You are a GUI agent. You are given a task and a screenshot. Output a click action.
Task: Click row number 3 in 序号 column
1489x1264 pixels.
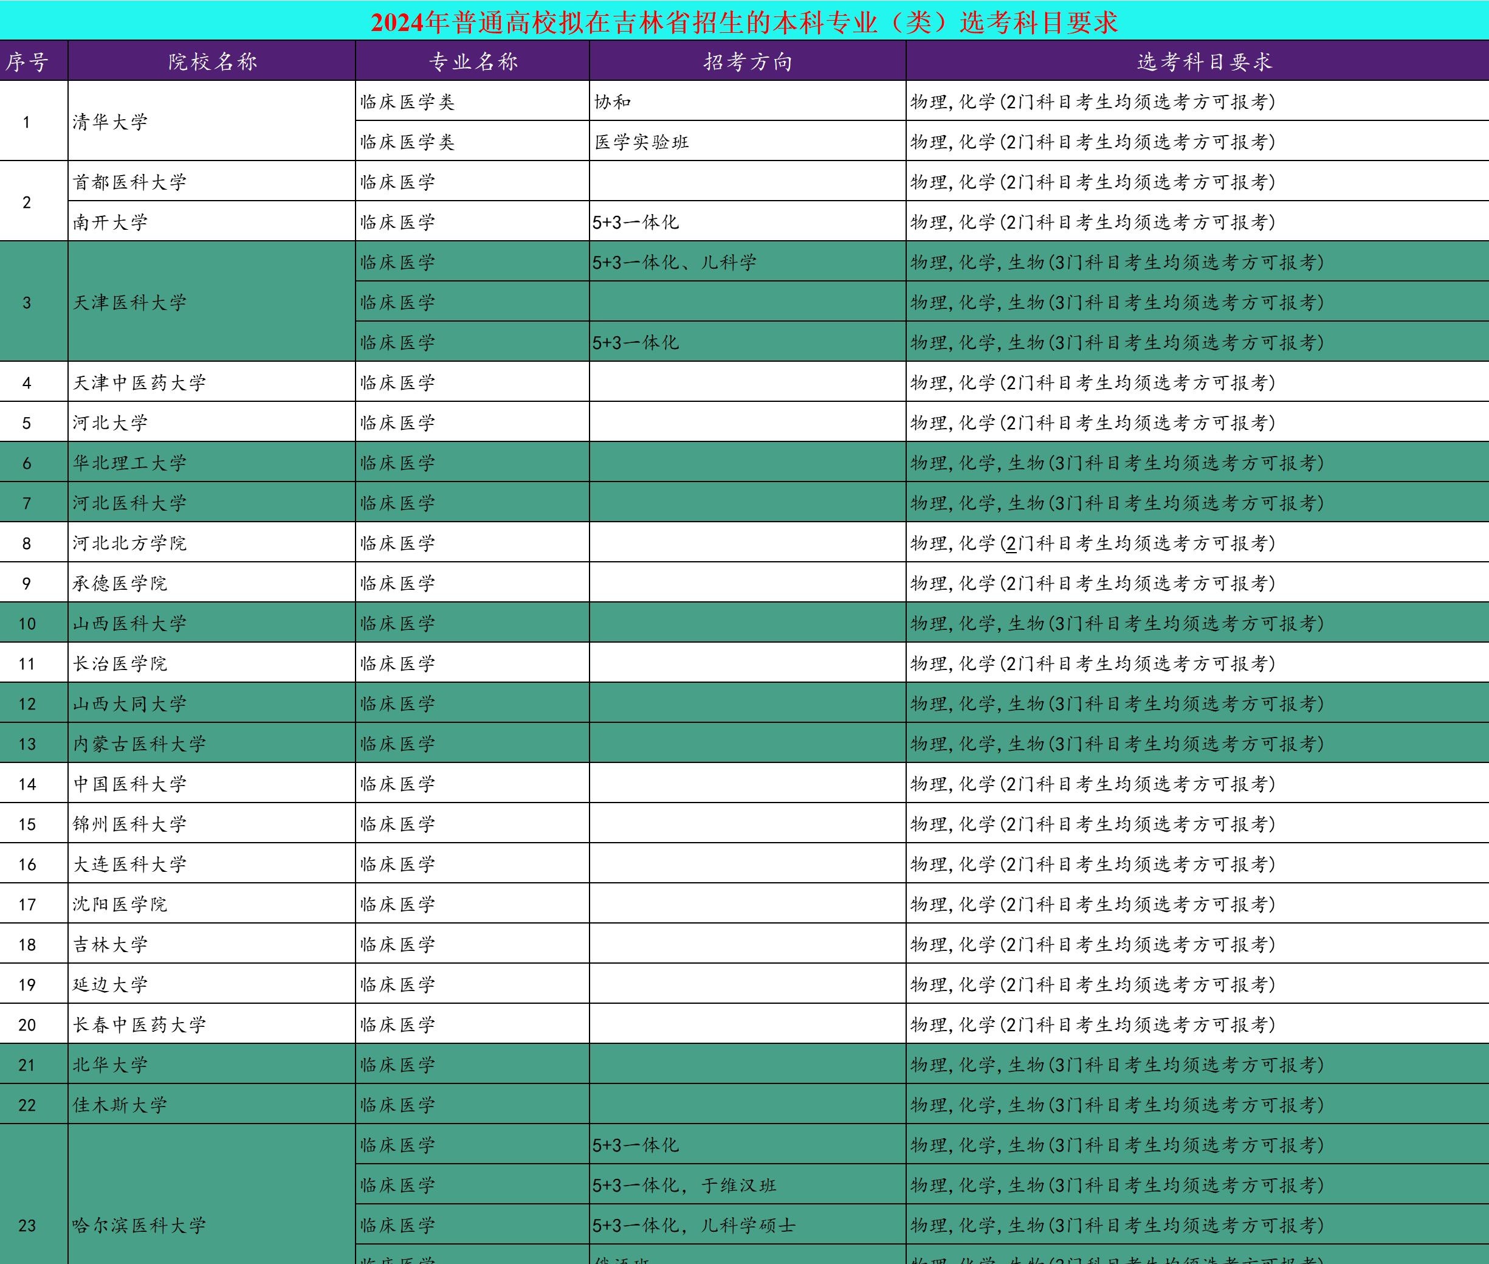(33, 302)
